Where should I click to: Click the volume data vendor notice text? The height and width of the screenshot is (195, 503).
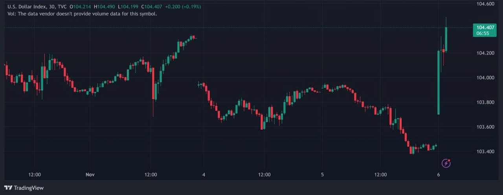(x=82, y=14)
